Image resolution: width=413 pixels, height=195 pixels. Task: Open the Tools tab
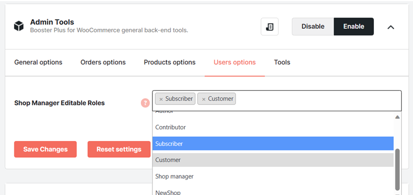(282, 63)
